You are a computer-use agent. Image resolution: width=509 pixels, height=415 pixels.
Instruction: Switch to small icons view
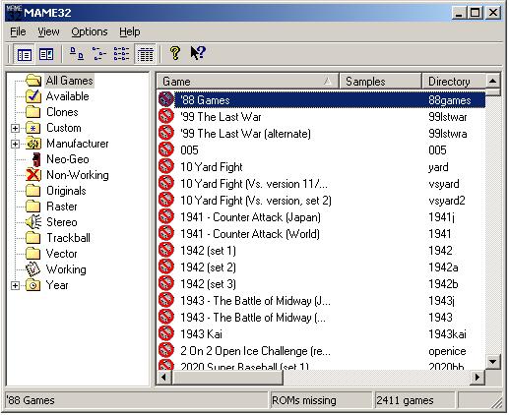[99, 54]
